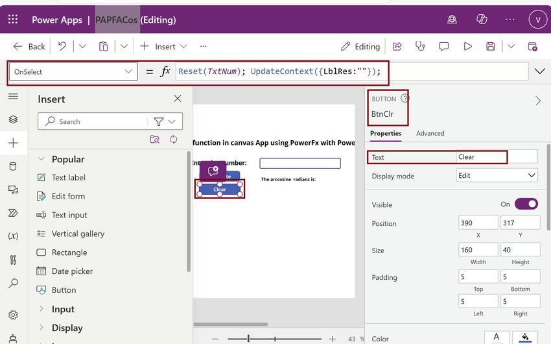Open the Advanced tools icon in sidebar

point(14,260)
